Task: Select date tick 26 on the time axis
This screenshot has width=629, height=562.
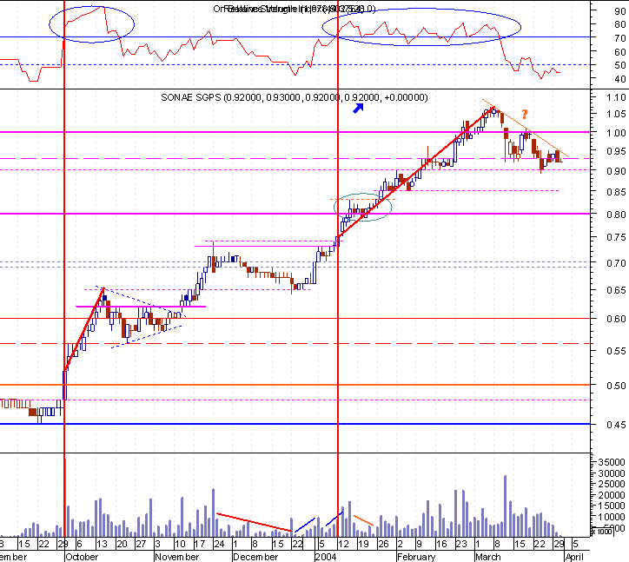Action: point(383,544)
